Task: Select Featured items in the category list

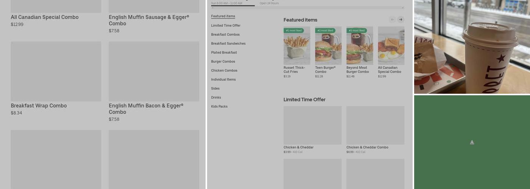Action: tap(223, 16)
